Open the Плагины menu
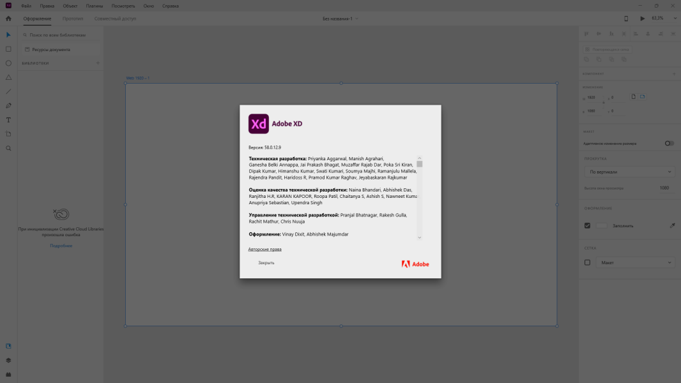 95,6
